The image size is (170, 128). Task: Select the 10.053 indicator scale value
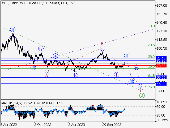pos(162,102)
